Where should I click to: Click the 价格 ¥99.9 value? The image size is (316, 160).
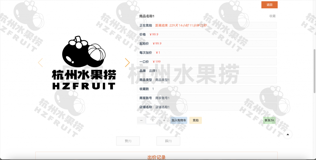[x=154, y=35]
